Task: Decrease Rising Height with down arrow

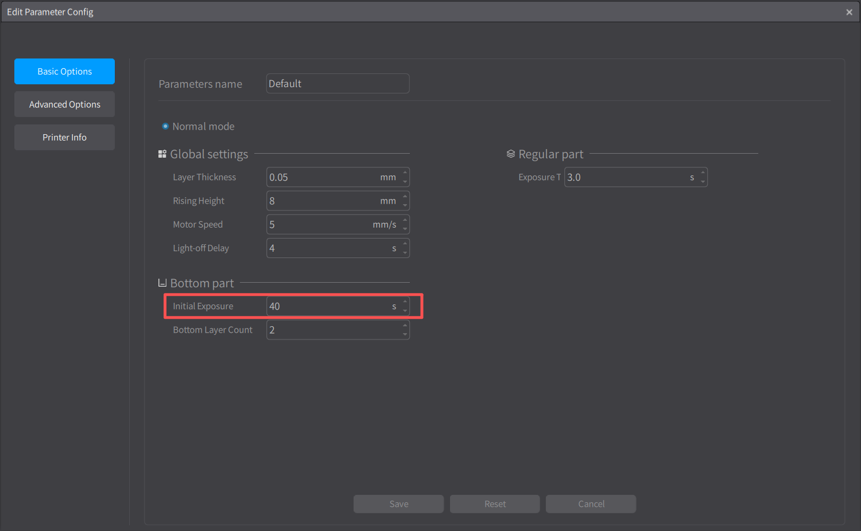Action: coord(405,206)
